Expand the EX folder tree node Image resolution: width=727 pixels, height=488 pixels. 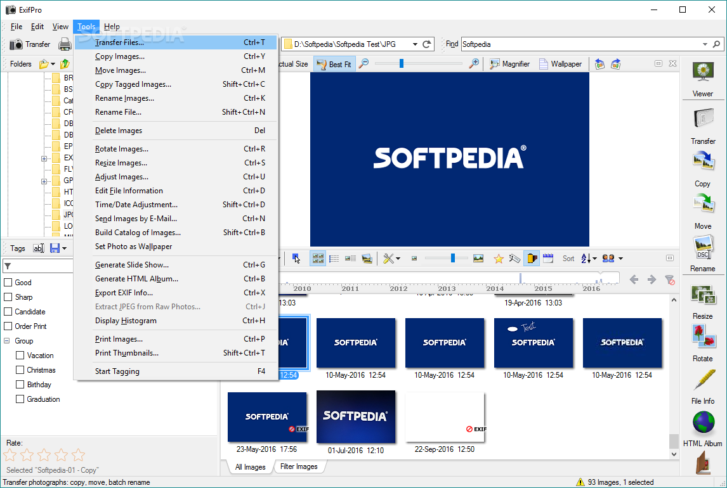coord(44,158)
